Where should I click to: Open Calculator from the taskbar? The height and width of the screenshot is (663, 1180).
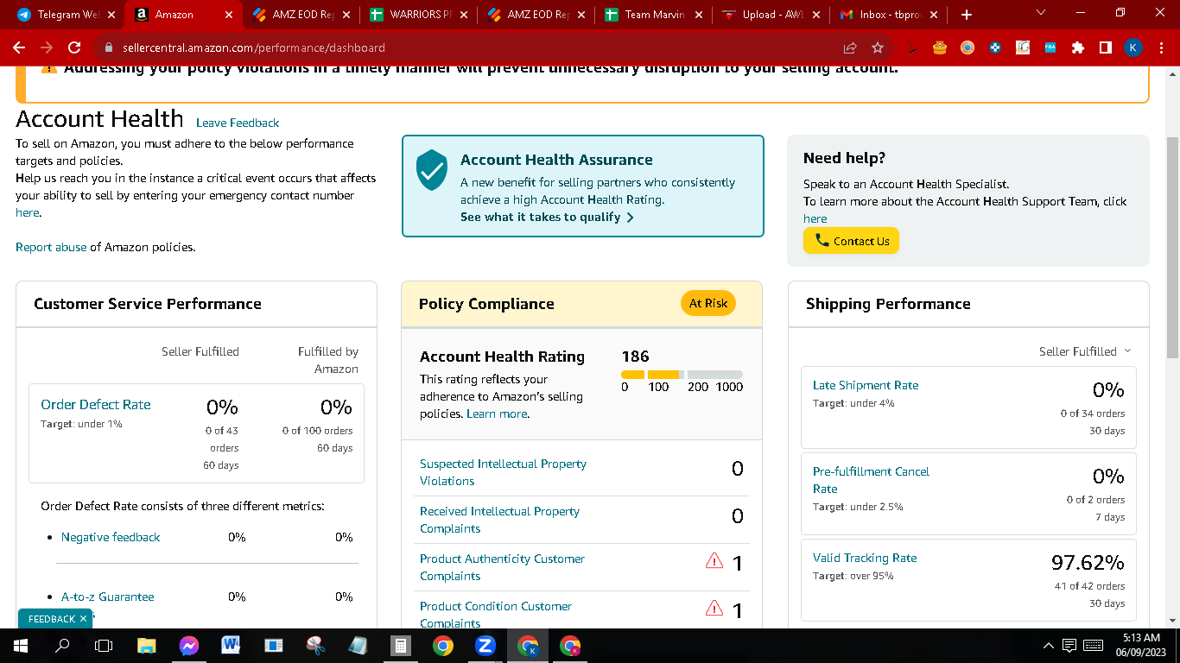pyautogui.click(x=400, y=645)
